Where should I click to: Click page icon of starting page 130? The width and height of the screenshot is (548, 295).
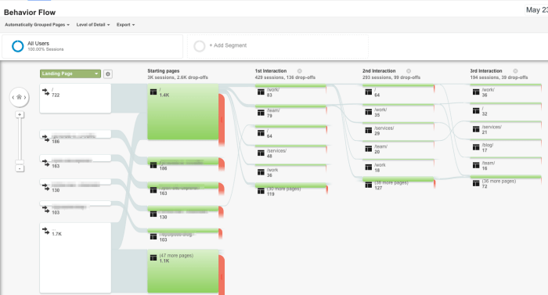pyautogui.click(x=153, y=214)
